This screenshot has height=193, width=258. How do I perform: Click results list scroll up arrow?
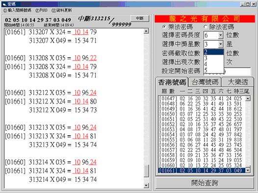pyautogui.click(x=146, y=31)
